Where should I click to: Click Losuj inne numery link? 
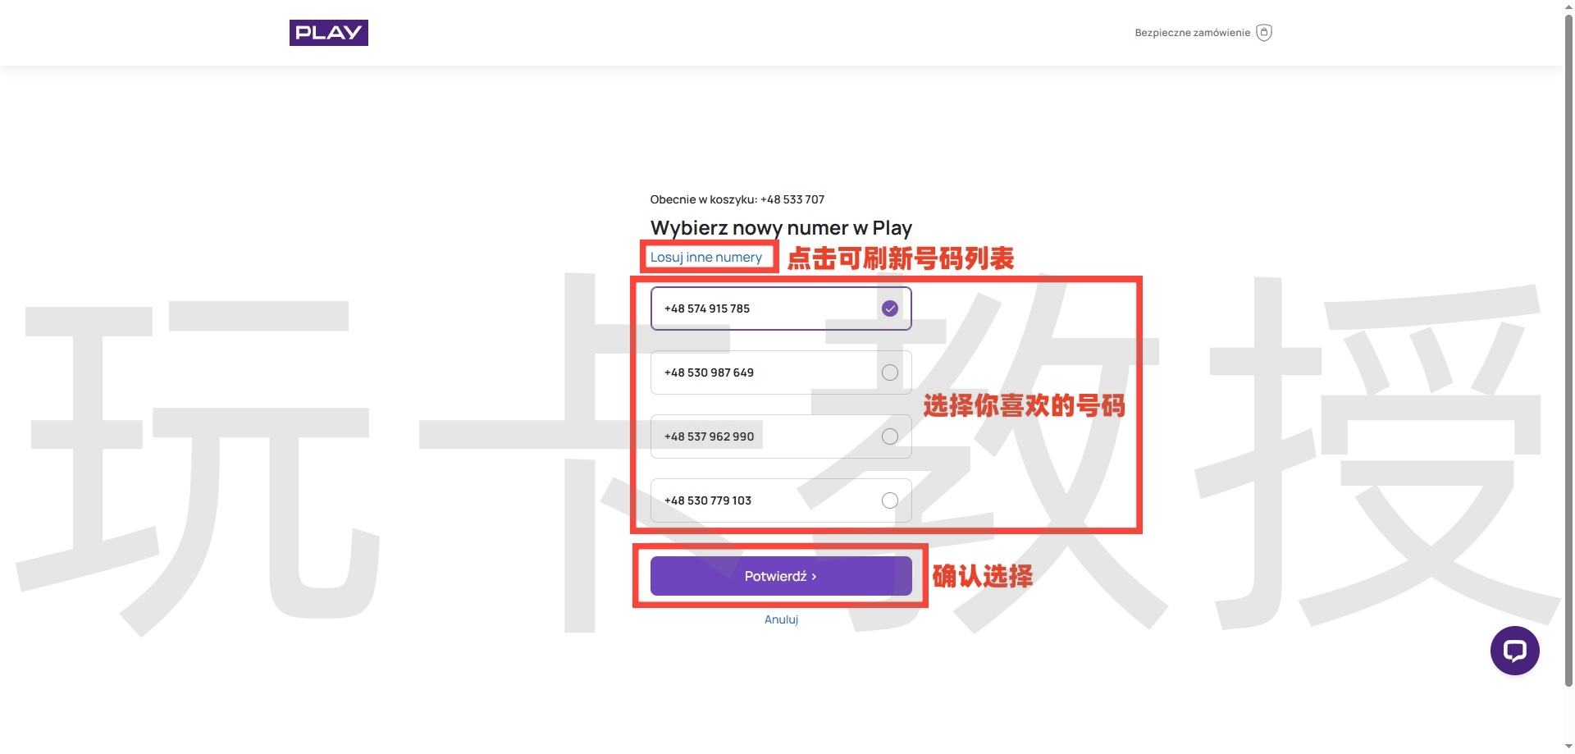706,257
